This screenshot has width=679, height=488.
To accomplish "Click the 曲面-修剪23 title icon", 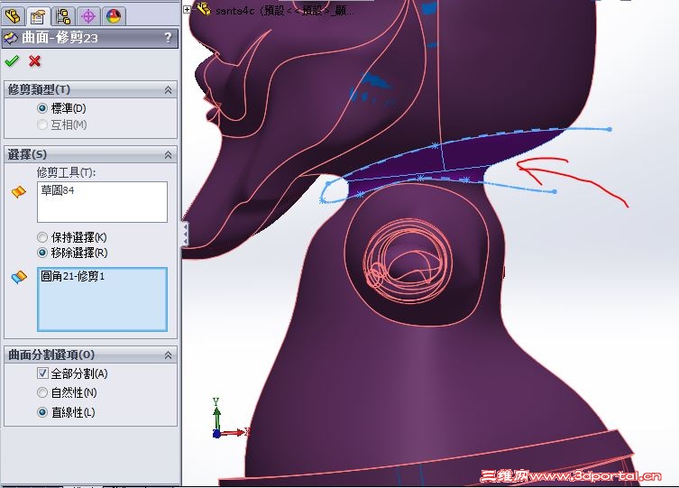I will [x=11, y=38].
